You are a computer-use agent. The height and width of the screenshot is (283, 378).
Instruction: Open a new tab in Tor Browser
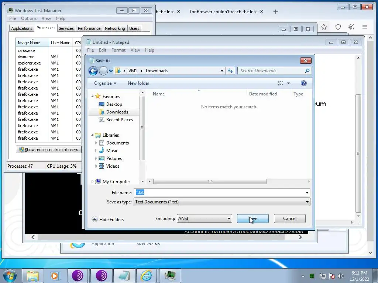[275, 11]
